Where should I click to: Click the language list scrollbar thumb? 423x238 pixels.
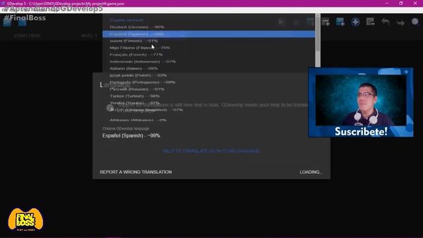(x=318, y=34)
